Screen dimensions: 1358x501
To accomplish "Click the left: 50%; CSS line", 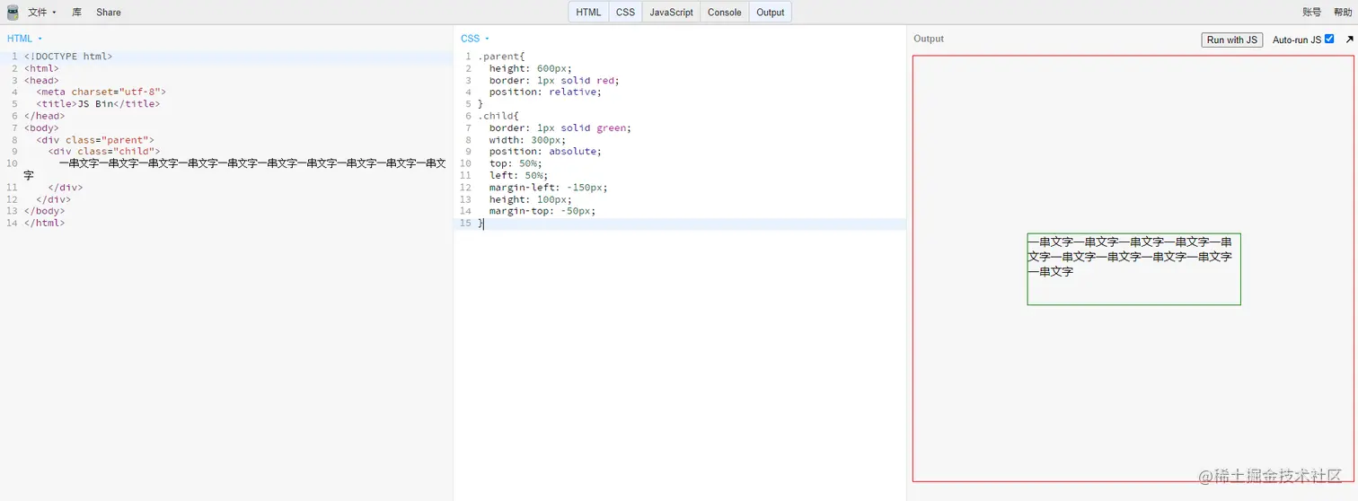I will point(518,175).
